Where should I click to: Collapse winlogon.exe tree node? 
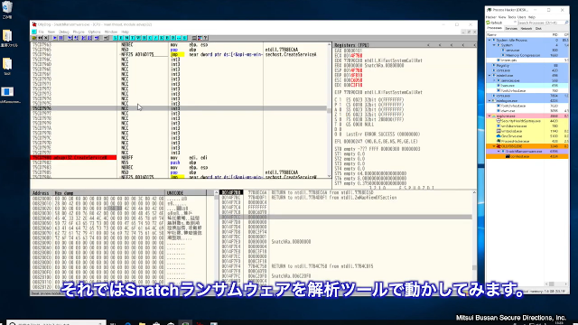point(489,100)
